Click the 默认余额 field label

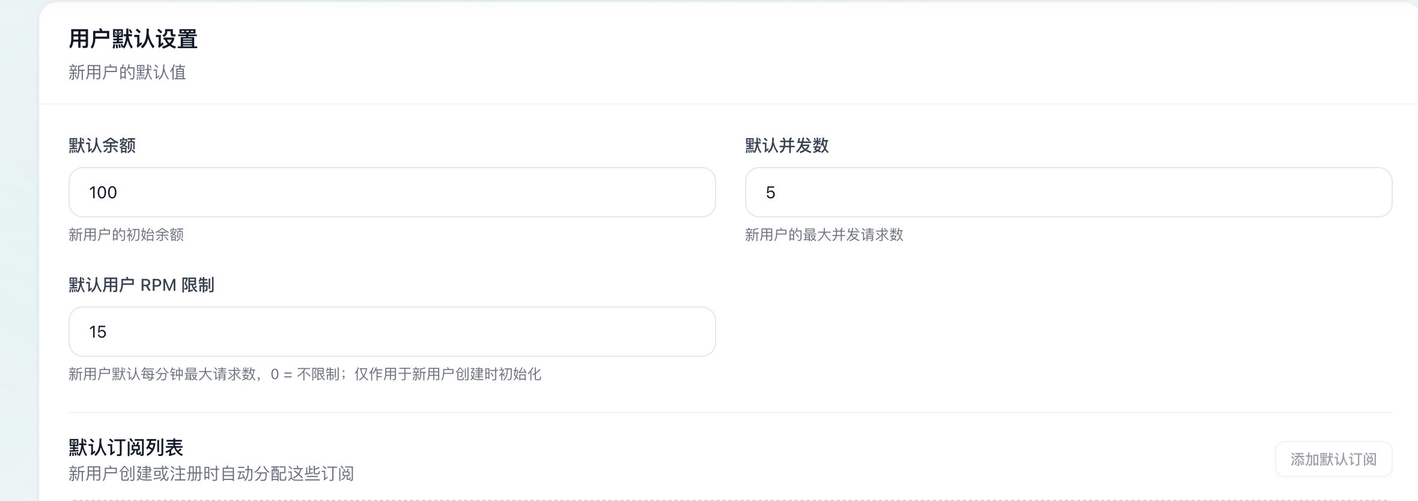point(102,145)
